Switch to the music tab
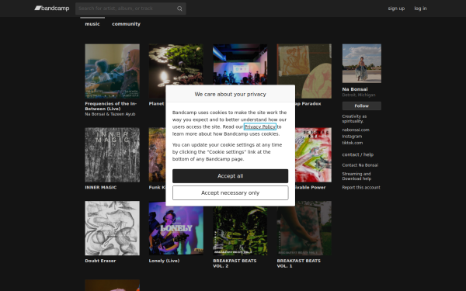Image resolution: width=466 pixels, height=291 pixels. click(x=92, y=24)
